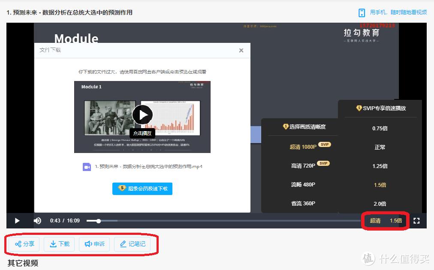Set playback speed to 2.0倍
434x270 pixels.
coord(380,204)
